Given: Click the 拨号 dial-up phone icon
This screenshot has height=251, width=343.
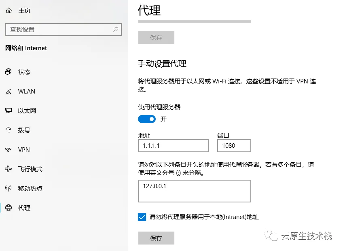Looking at the screenshot, I should (x=8, y=130).
